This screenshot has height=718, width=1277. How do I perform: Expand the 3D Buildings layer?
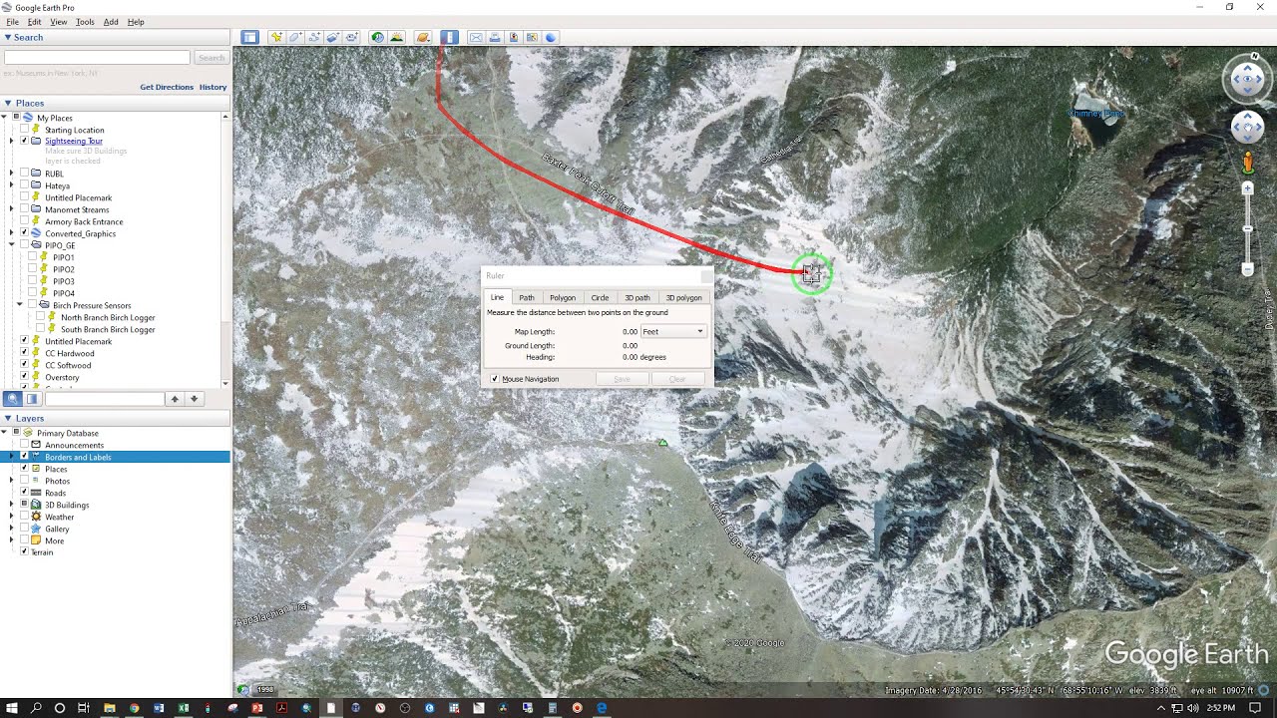(12, 505)
